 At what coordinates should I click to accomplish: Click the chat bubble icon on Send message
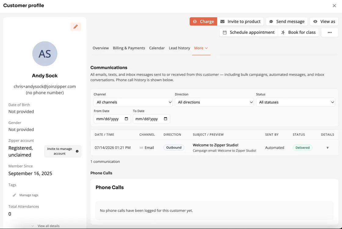pos(271,22)
